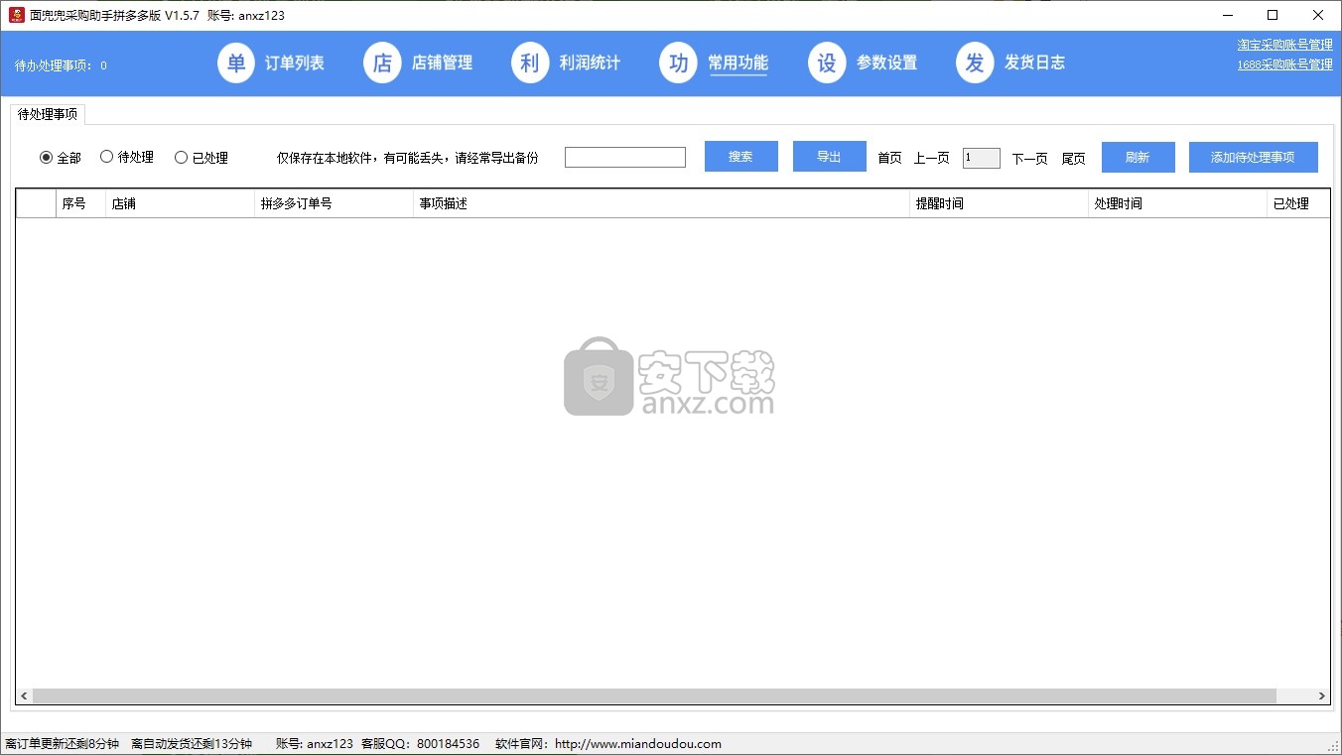Image resolution: width=1342 pixels, height=755 pixels.
Task: Click the app logo in title bar
Action: pyautogui.click(x=16, y=15)
